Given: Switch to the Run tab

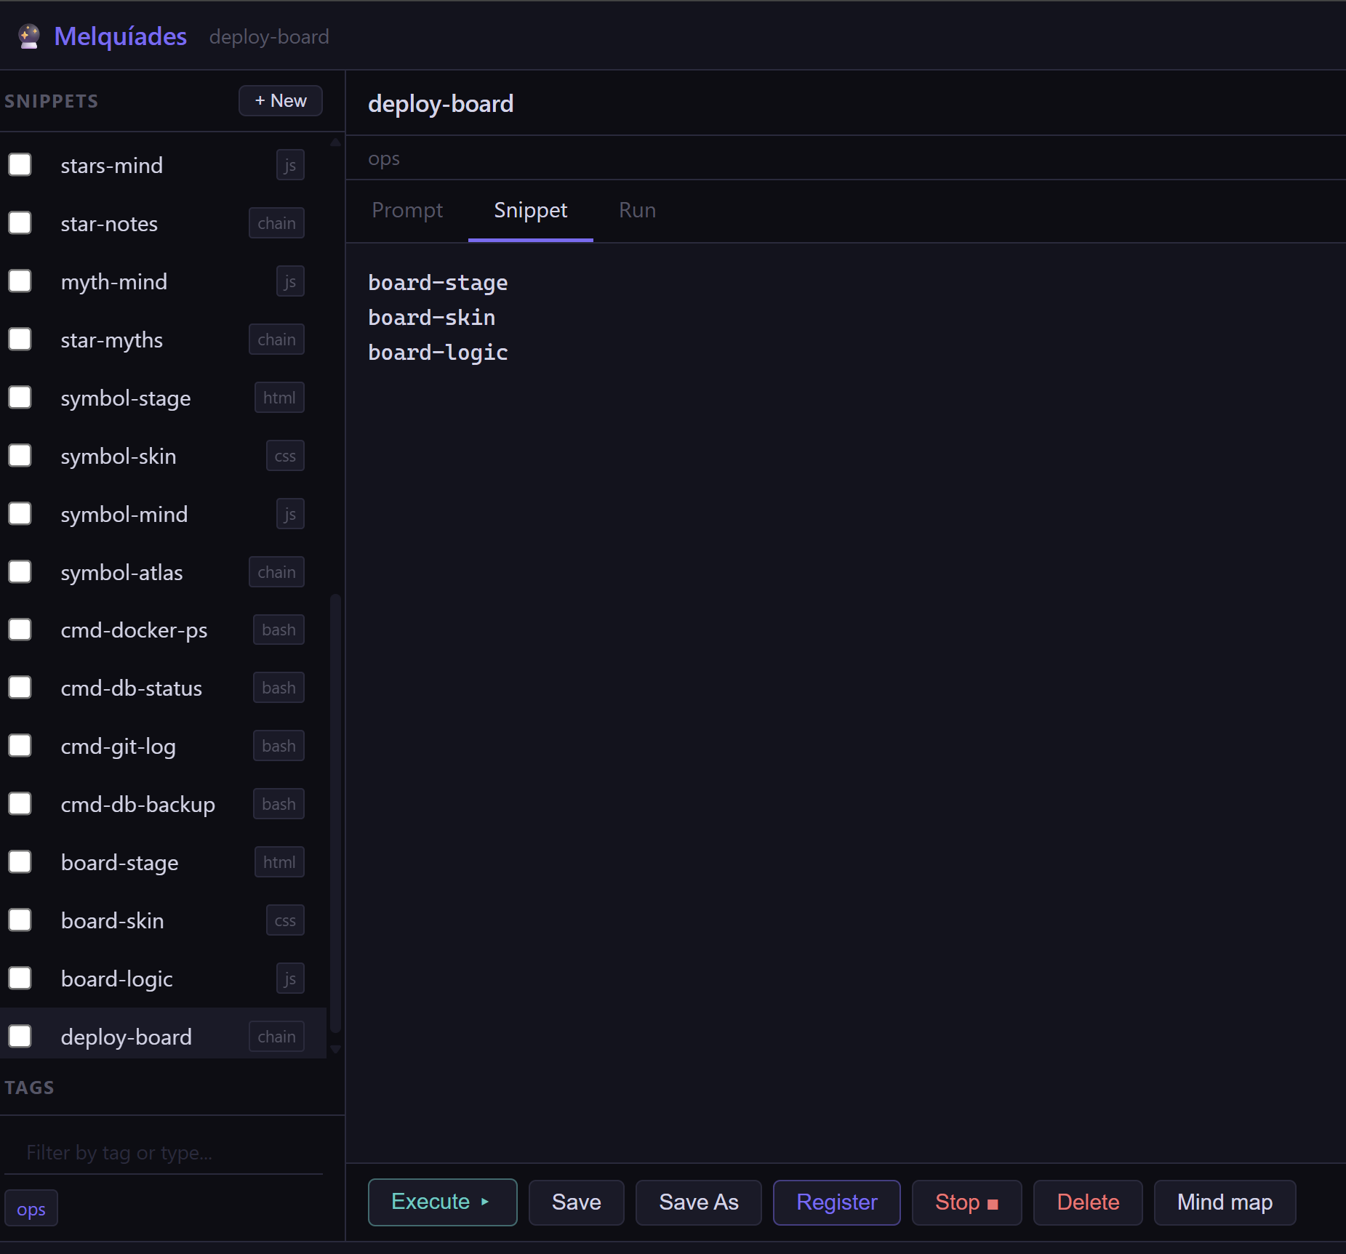Looking at the screenshot, I should coord(637,210).
